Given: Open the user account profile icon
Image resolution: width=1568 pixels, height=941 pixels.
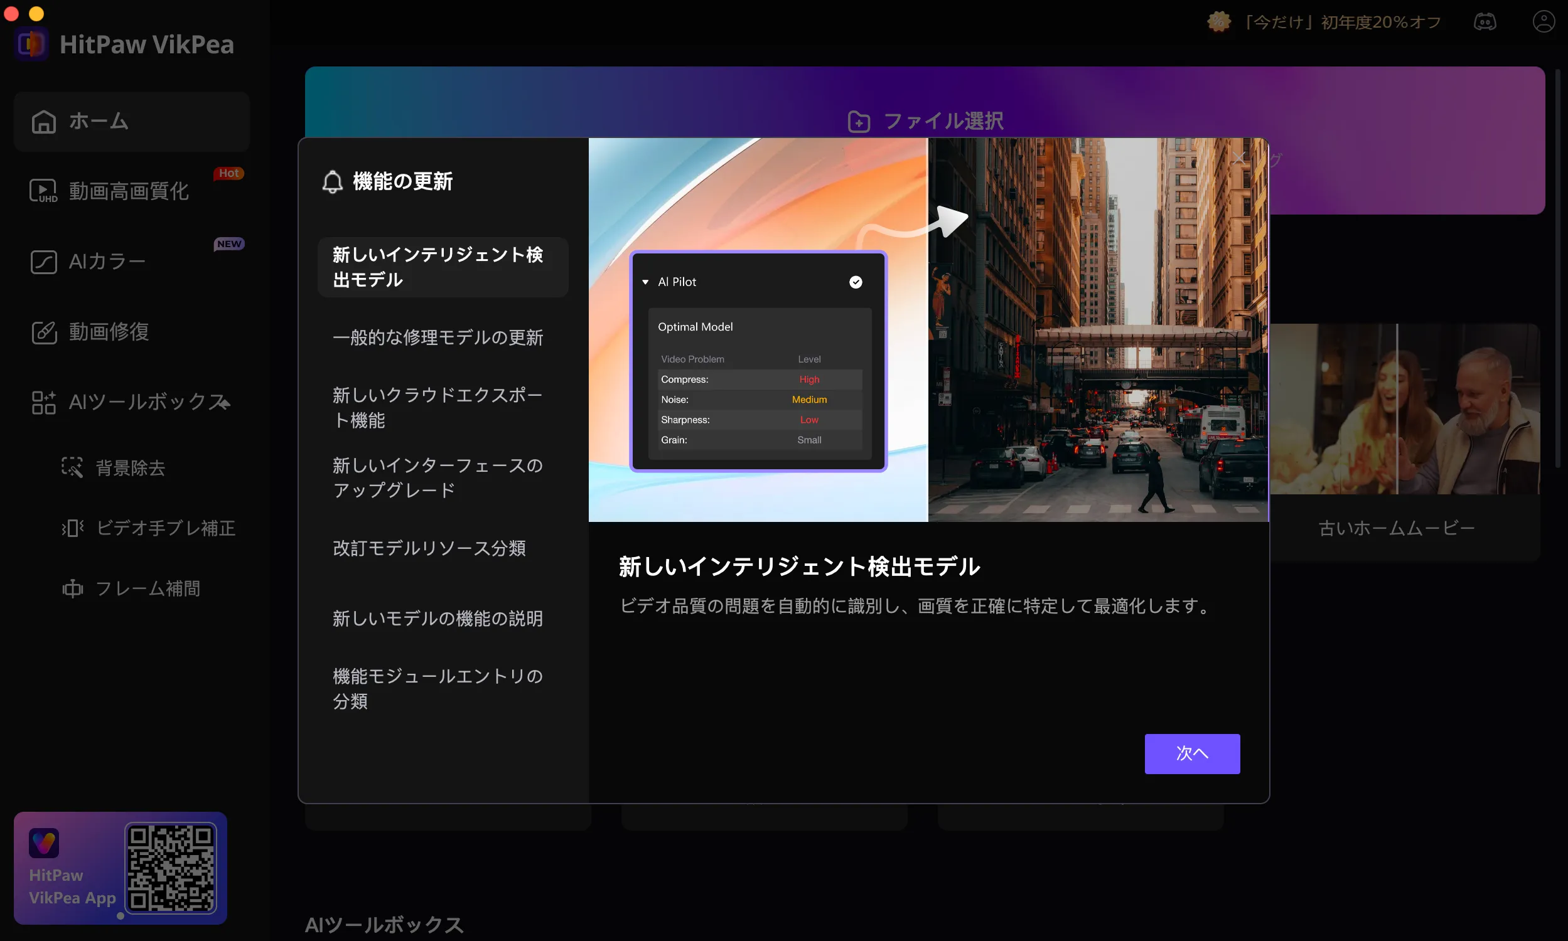Looking at the screenshot, I should pos(1544,21).
